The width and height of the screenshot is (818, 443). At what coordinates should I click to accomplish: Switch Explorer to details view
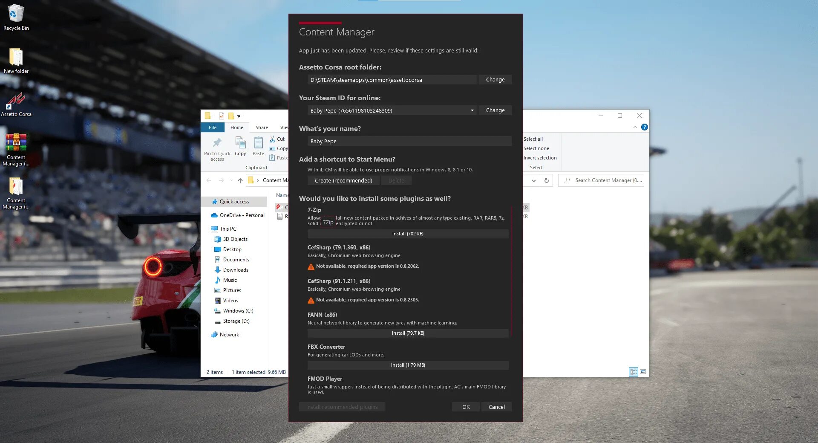(634, 372)
